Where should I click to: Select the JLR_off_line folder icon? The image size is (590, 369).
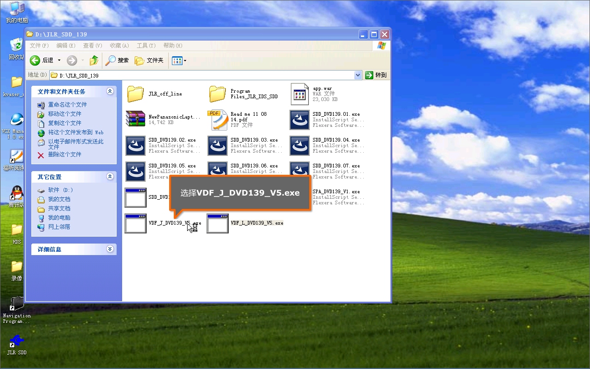(136, 94)
